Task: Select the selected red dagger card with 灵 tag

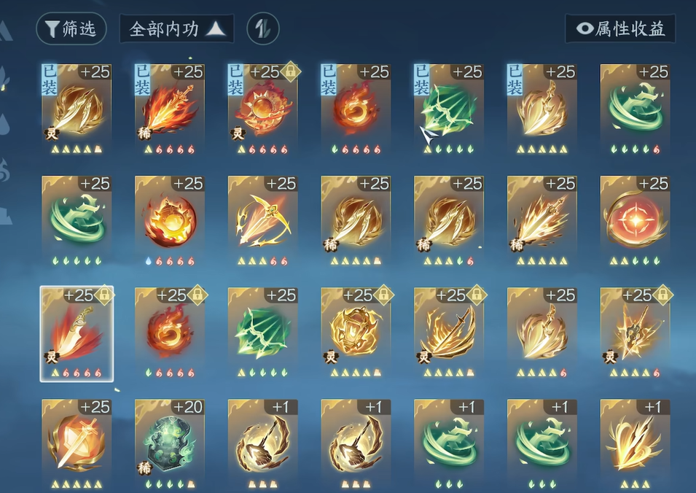Action: 77,333
